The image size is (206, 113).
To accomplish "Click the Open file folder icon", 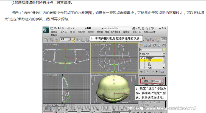I will click(55, 28).
